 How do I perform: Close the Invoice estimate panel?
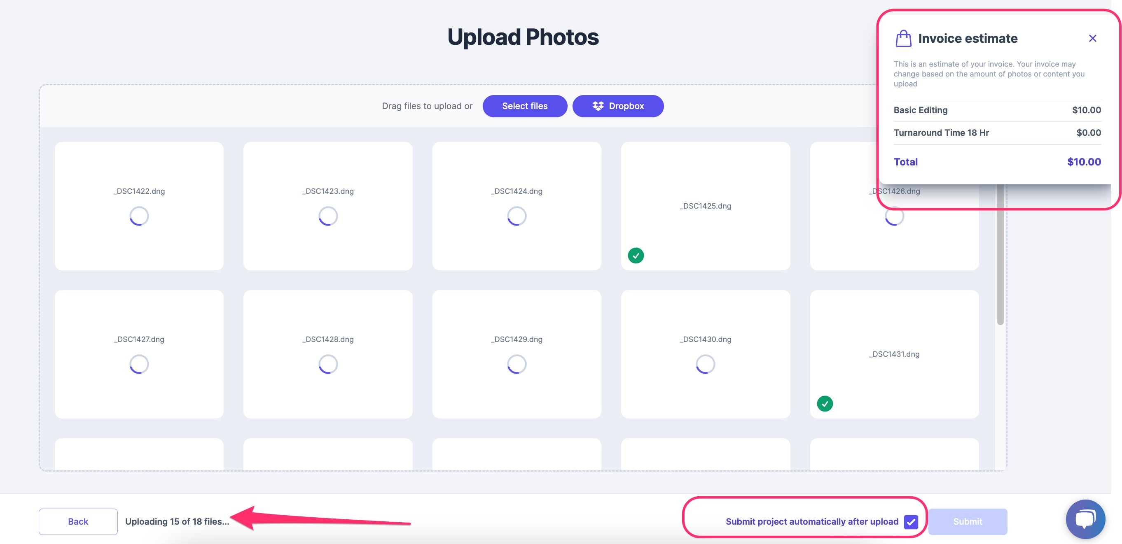1092,38
